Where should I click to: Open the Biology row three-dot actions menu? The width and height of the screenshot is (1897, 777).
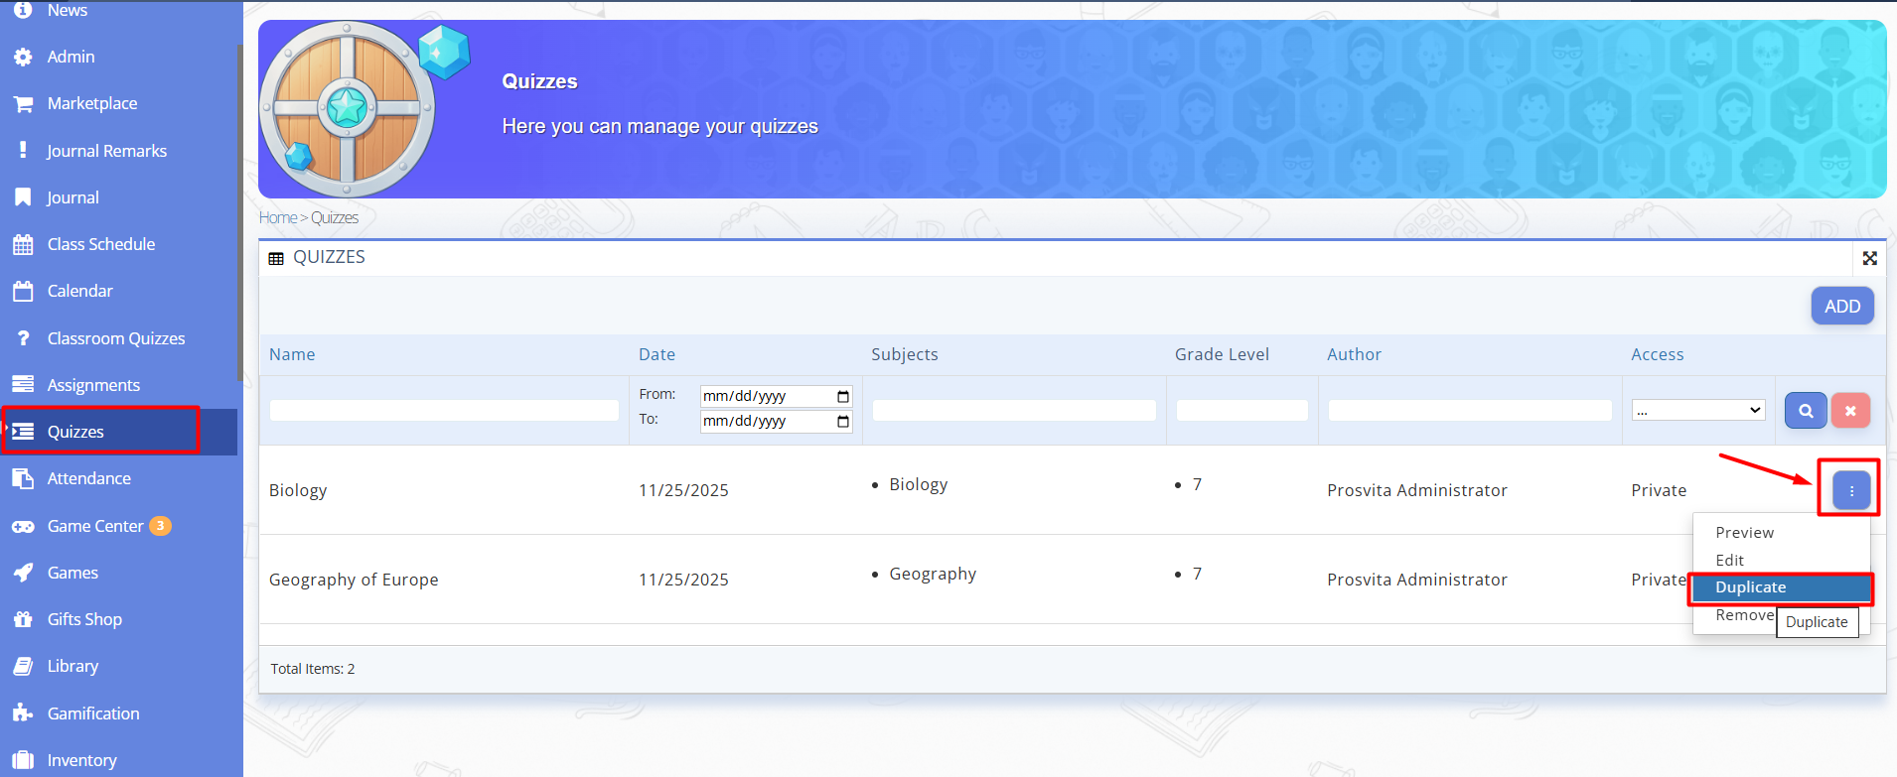coord(1850,490)
